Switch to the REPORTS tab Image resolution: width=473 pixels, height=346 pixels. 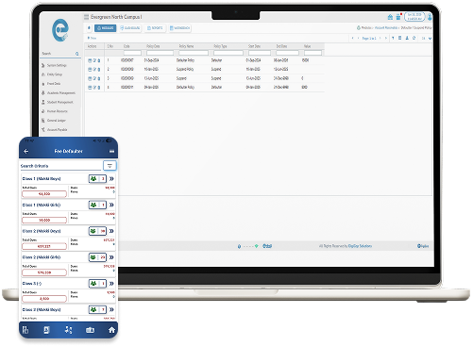click(155, 28)
